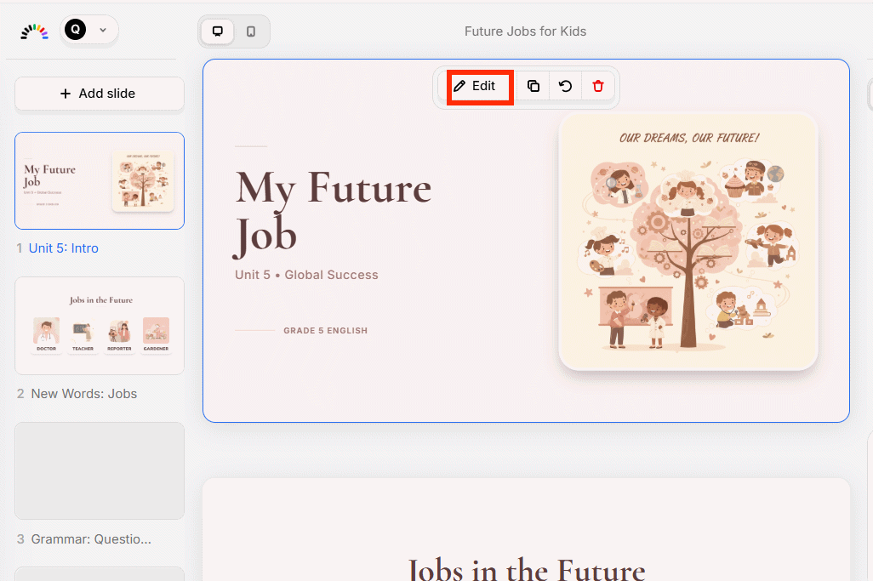Switch to desktop preview mode
This screenshot has height=581, width=873.
tap(218, 31)
